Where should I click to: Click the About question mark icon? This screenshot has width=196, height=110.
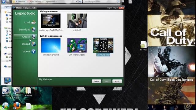[x=33, y=51]
